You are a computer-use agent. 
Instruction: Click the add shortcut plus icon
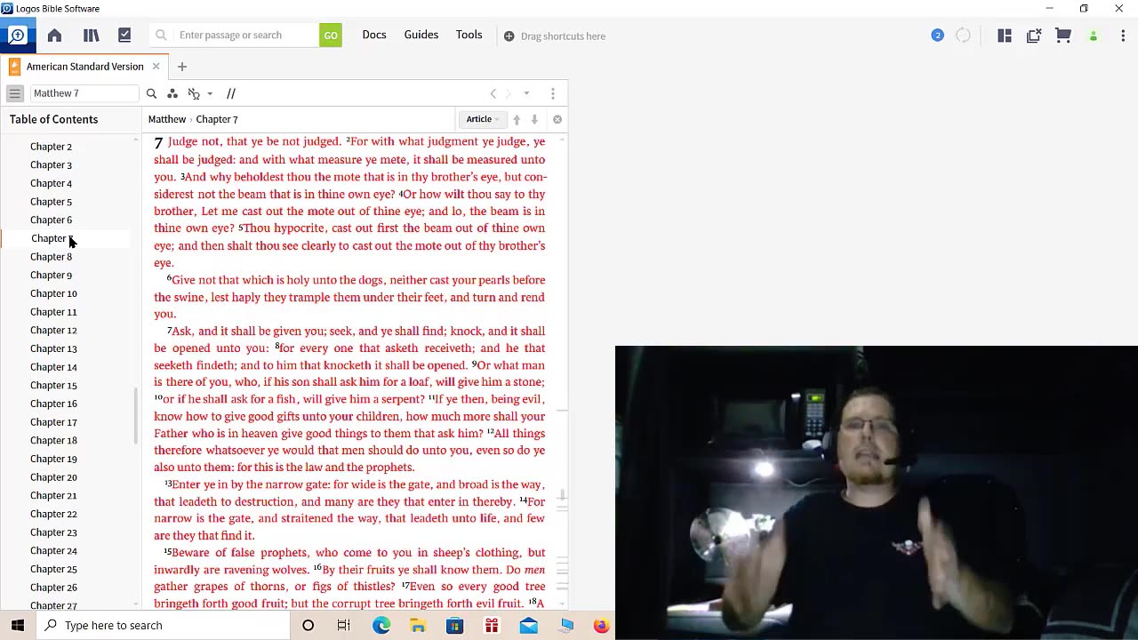click(x=509, y=36)
